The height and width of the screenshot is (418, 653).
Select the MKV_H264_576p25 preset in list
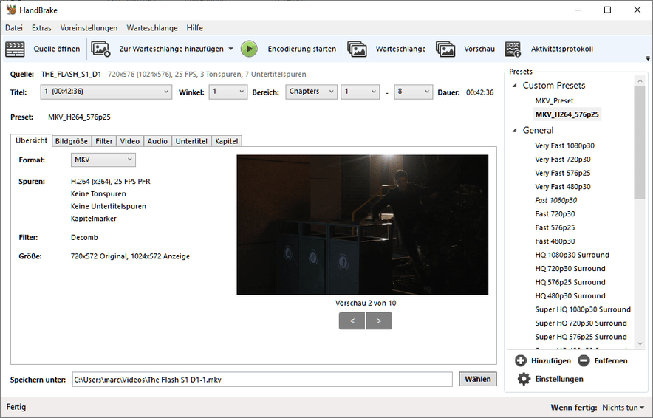tap(567, 114)
